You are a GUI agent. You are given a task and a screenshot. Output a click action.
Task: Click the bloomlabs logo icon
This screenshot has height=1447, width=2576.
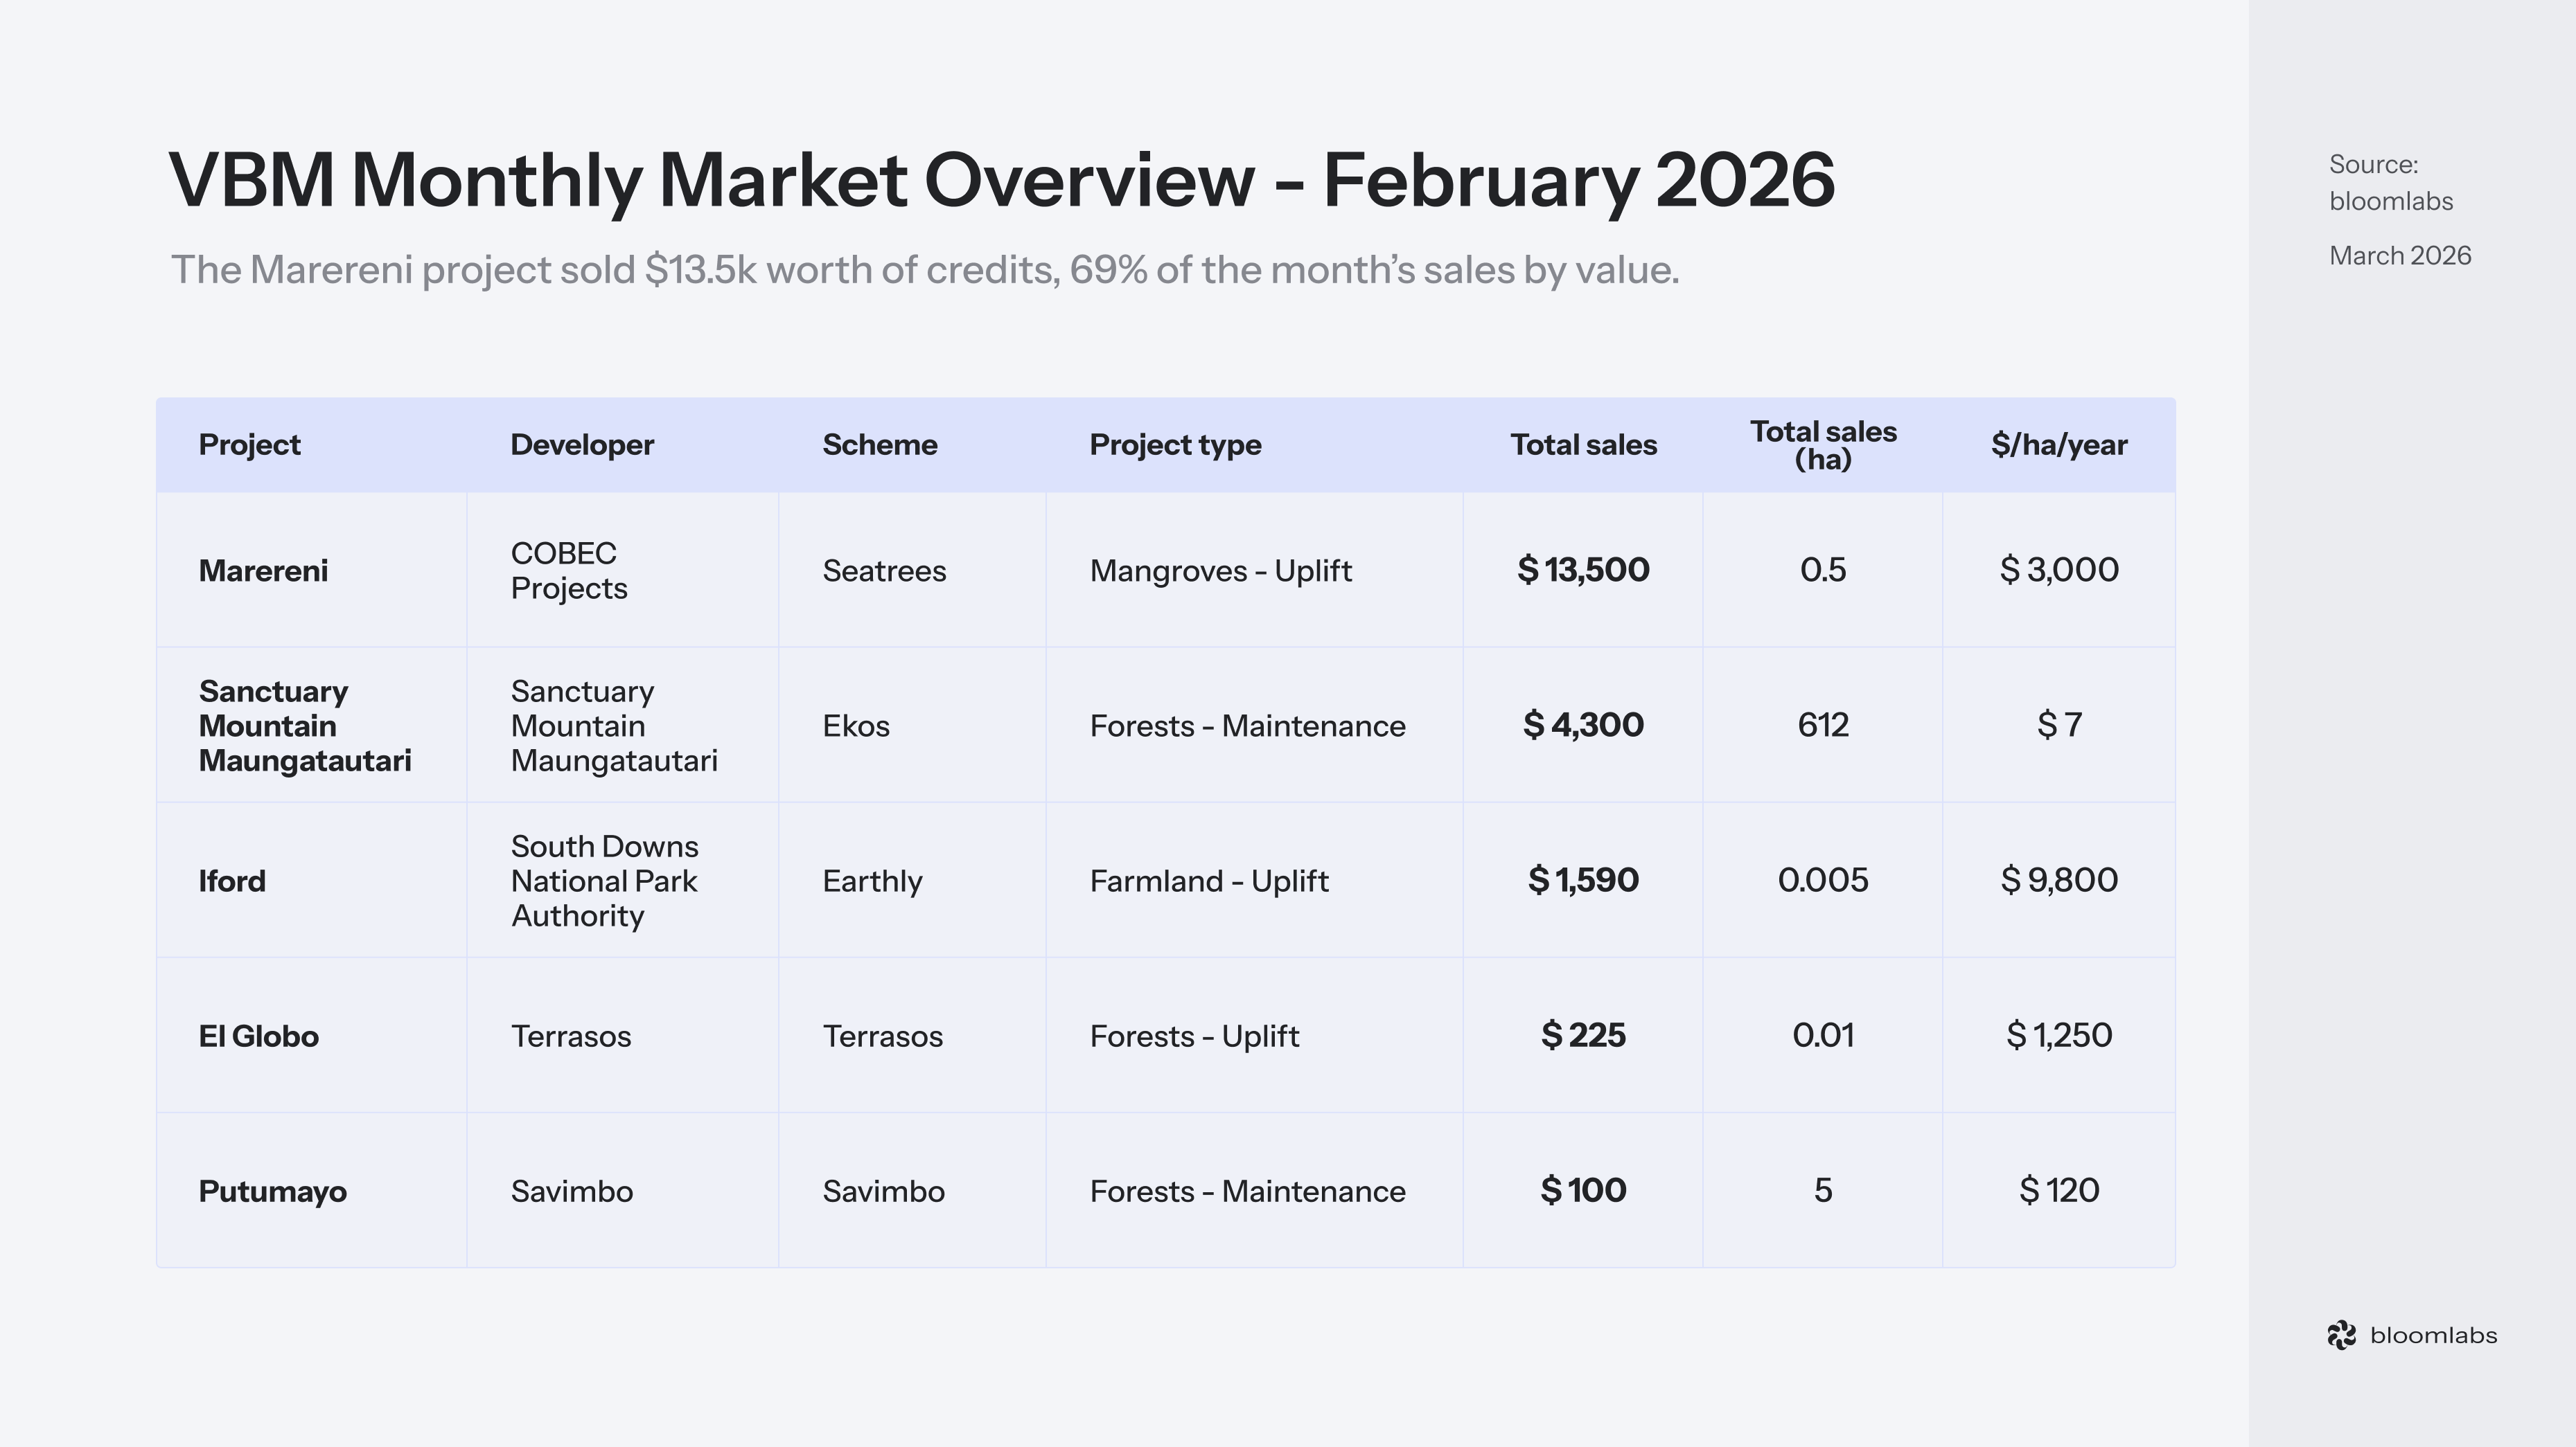coord(2341,1335)
